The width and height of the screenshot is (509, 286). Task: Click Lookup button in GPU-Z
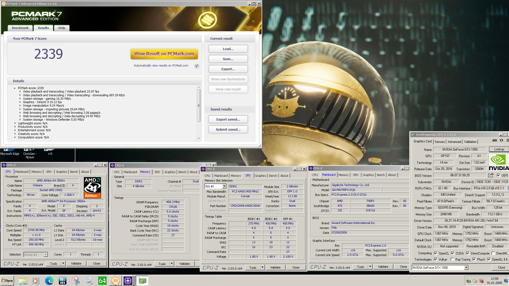click(x=499, y=149)
